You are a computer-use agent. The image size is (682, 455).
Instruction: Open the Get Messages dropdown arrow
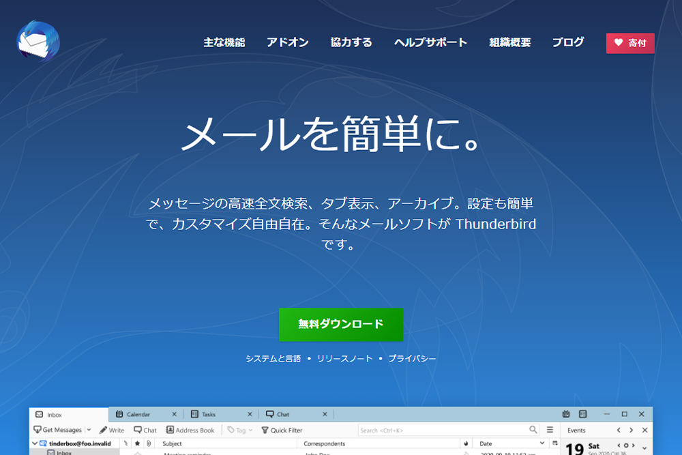point(89,430)
